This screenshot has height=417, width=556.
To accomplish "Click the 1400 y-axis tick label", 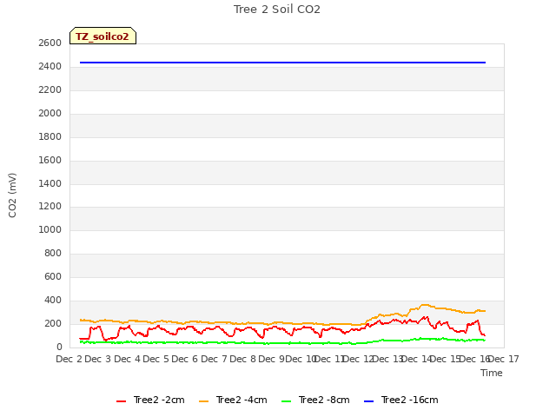I will [50, 183].
